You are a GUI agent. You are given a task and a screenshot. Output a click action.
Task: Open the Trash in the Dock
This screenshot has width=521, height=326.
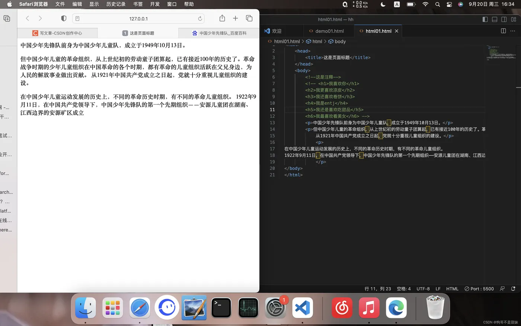(x=435, y=307)
